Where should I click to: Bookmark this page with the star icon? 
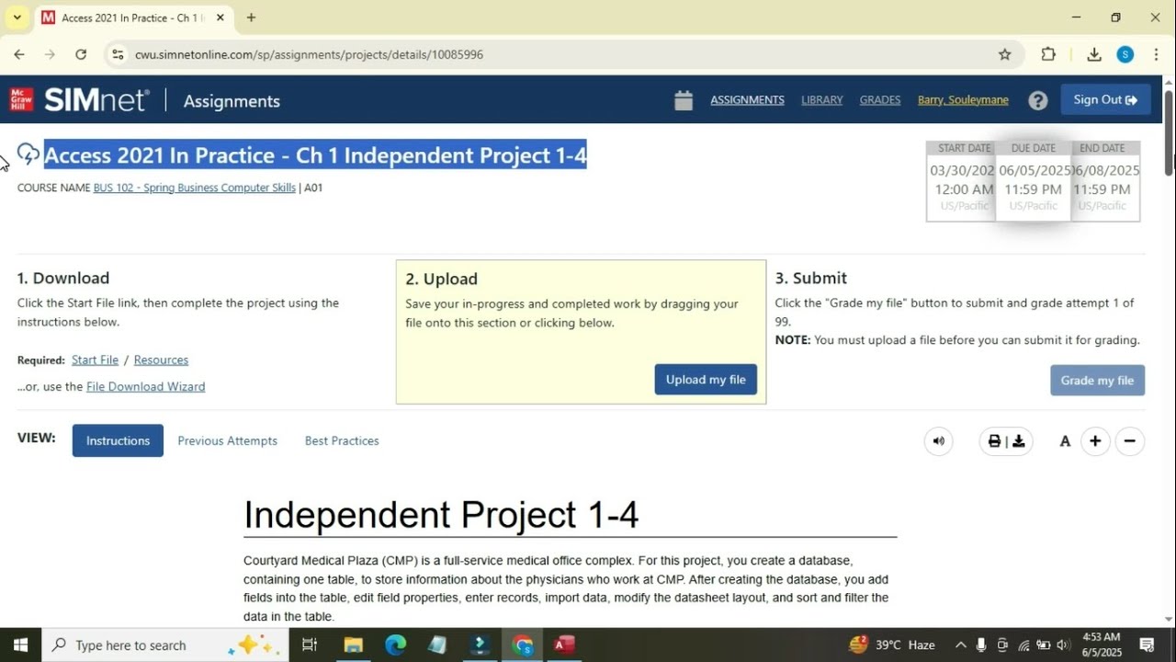1005,54
